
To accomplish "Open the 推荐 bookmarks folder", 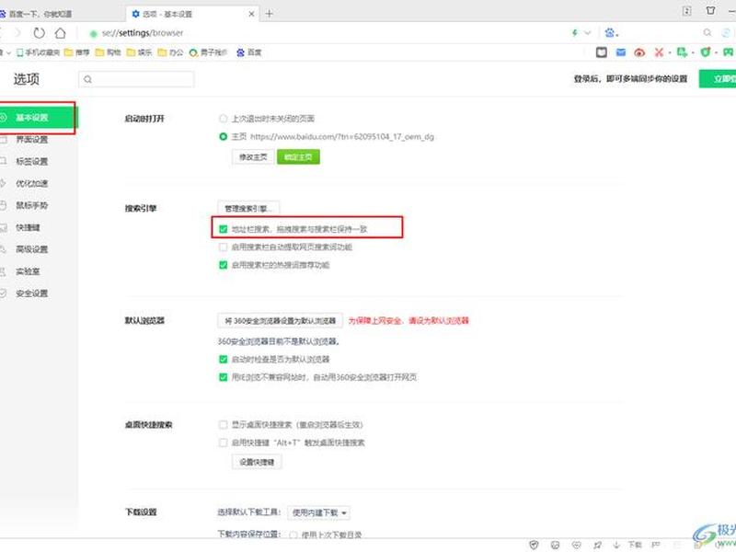I will 76,52.
